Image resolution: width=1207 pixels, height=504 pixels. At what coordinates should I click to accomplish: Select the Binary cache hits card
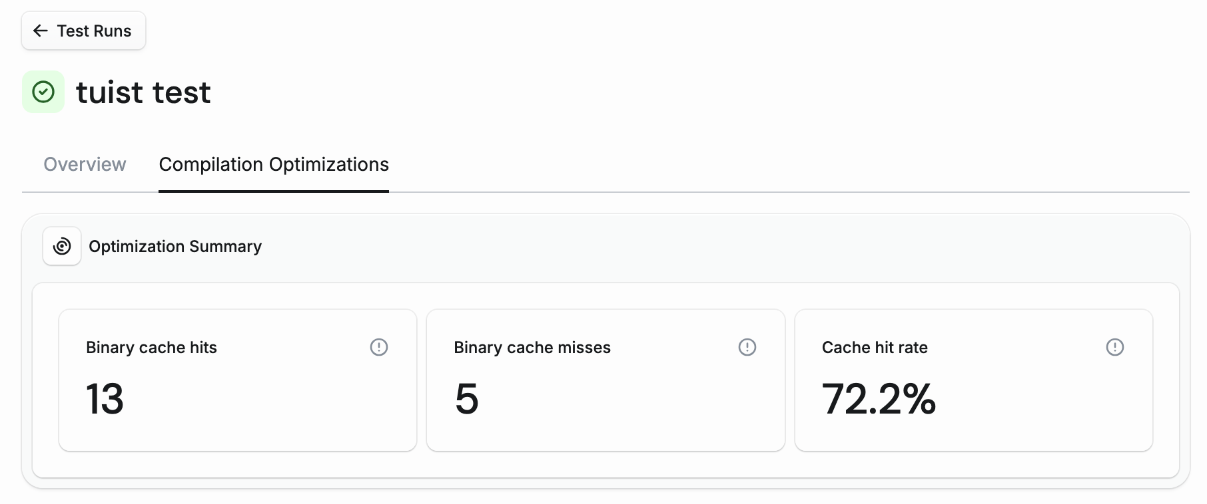237,380
